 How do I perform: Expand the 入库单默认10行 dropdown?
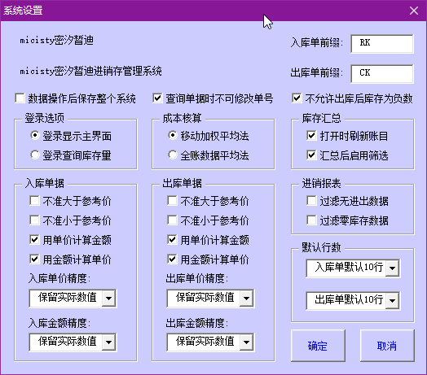coord(392,268)
